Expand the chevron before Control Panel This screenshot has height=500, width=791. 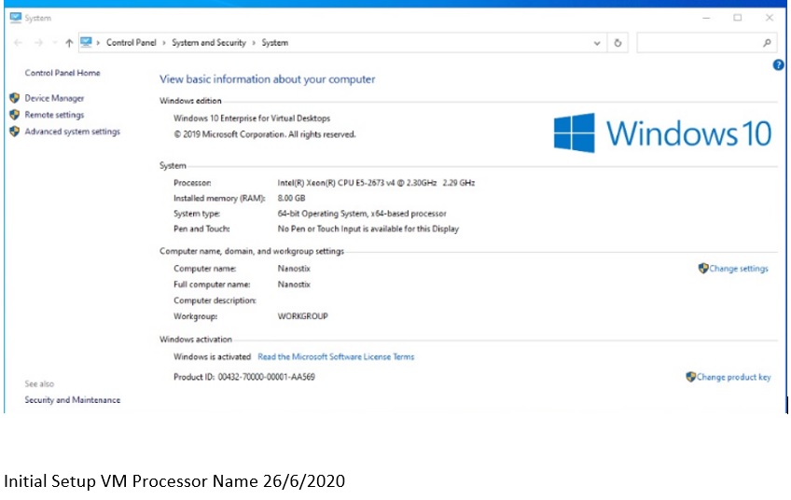coord(98,43)
